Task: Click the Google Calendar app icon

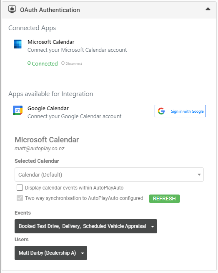Action: point(18,110)
